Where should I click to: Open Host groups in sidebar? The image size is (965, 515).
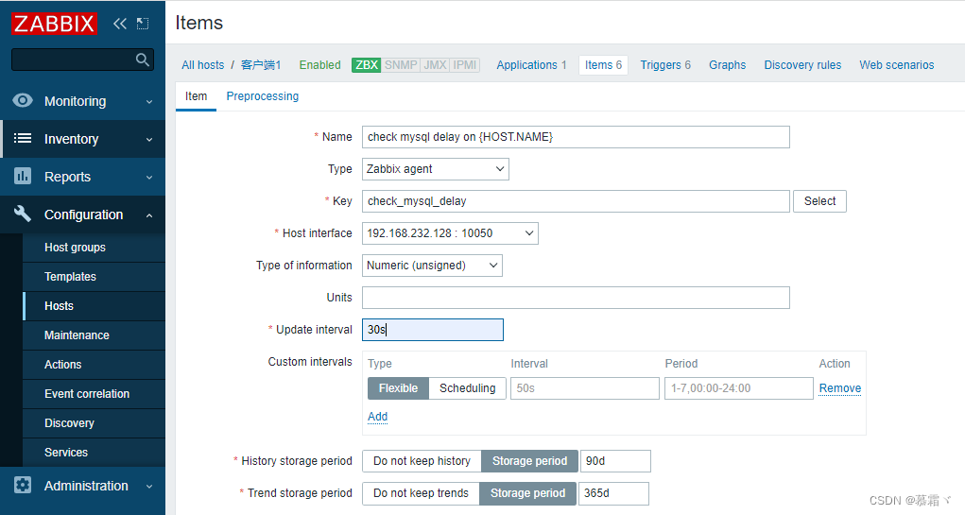tap(75, 248)
